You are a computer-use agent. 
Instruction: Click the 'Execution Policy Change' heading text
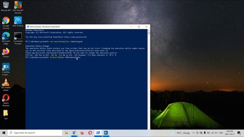pos(37,46)
